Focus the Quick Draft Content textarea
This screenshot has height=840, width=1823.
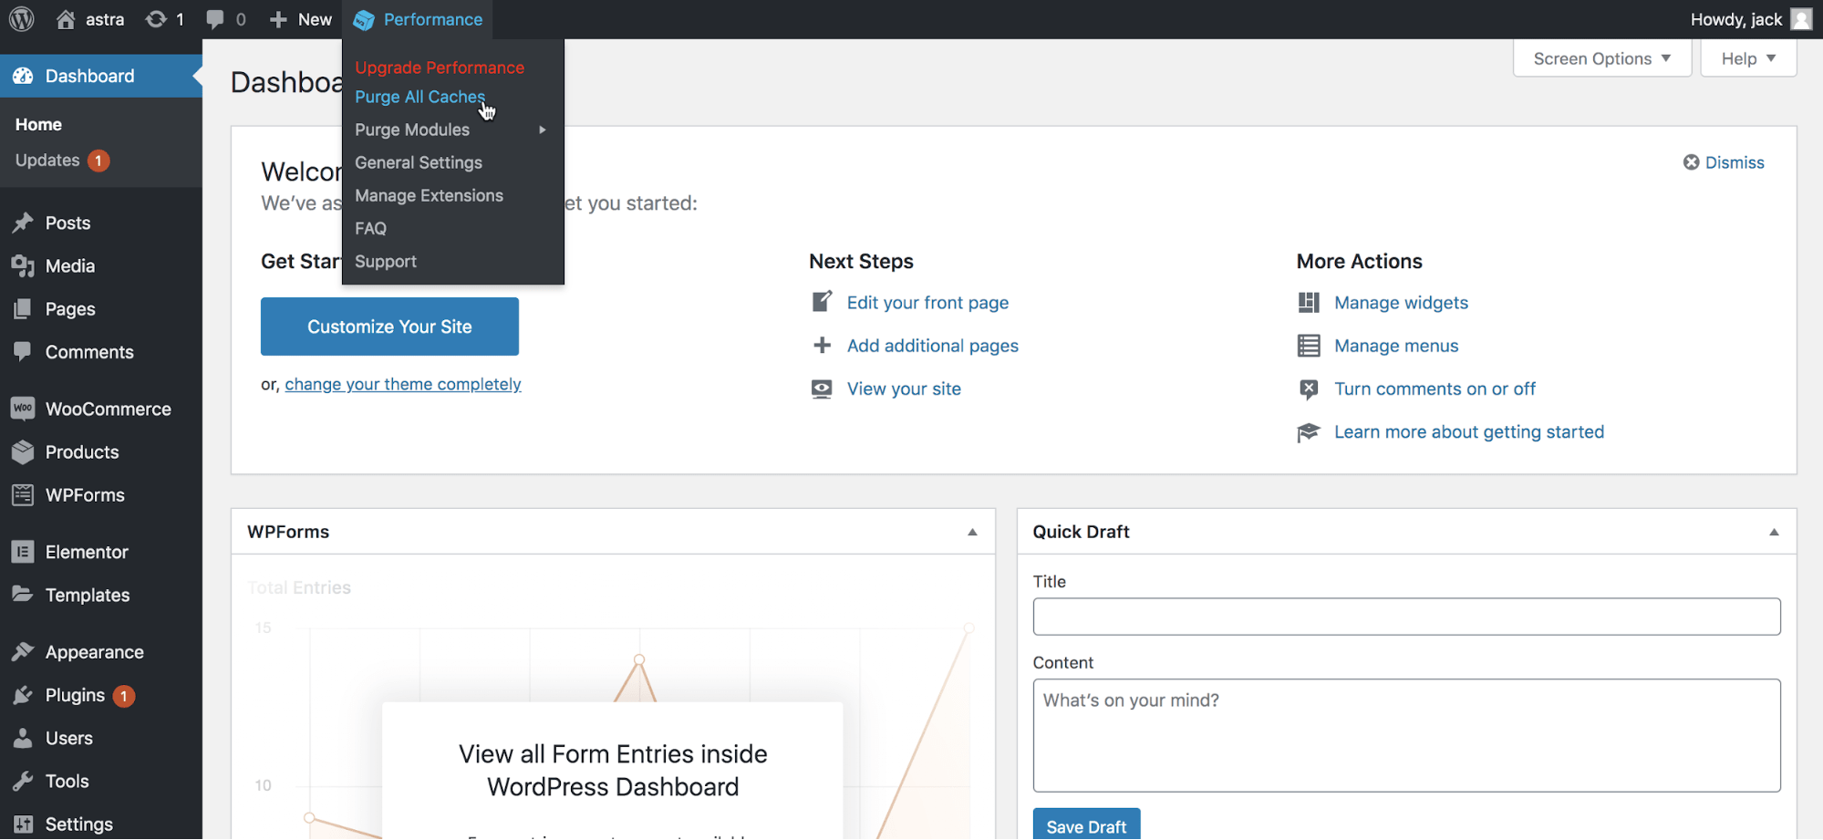point(1406,735)
